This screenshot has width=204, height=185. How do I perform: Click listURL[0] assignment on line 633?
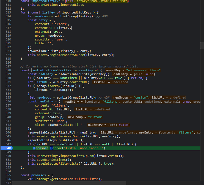coord(54,90)
